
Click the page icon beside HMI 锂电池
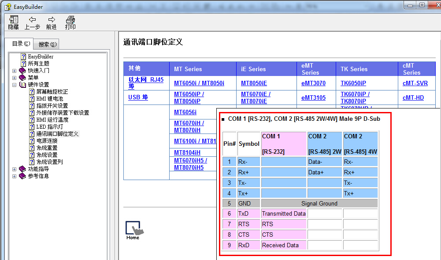[32, 98]
